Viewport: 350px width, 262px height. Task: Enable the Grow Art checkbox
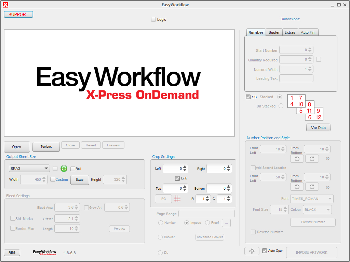[86, 208]
